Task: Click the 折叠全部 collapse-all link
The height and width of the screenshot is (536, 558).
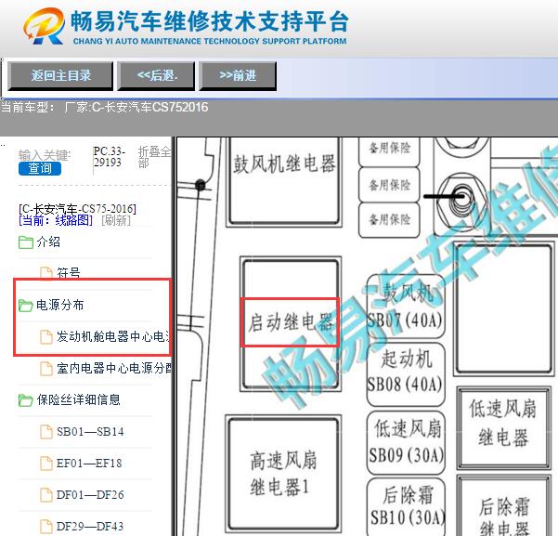Action: point(154,157)
